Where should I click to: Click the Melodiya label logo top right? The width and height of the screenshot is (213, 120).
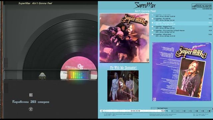[x=202, y=6]
